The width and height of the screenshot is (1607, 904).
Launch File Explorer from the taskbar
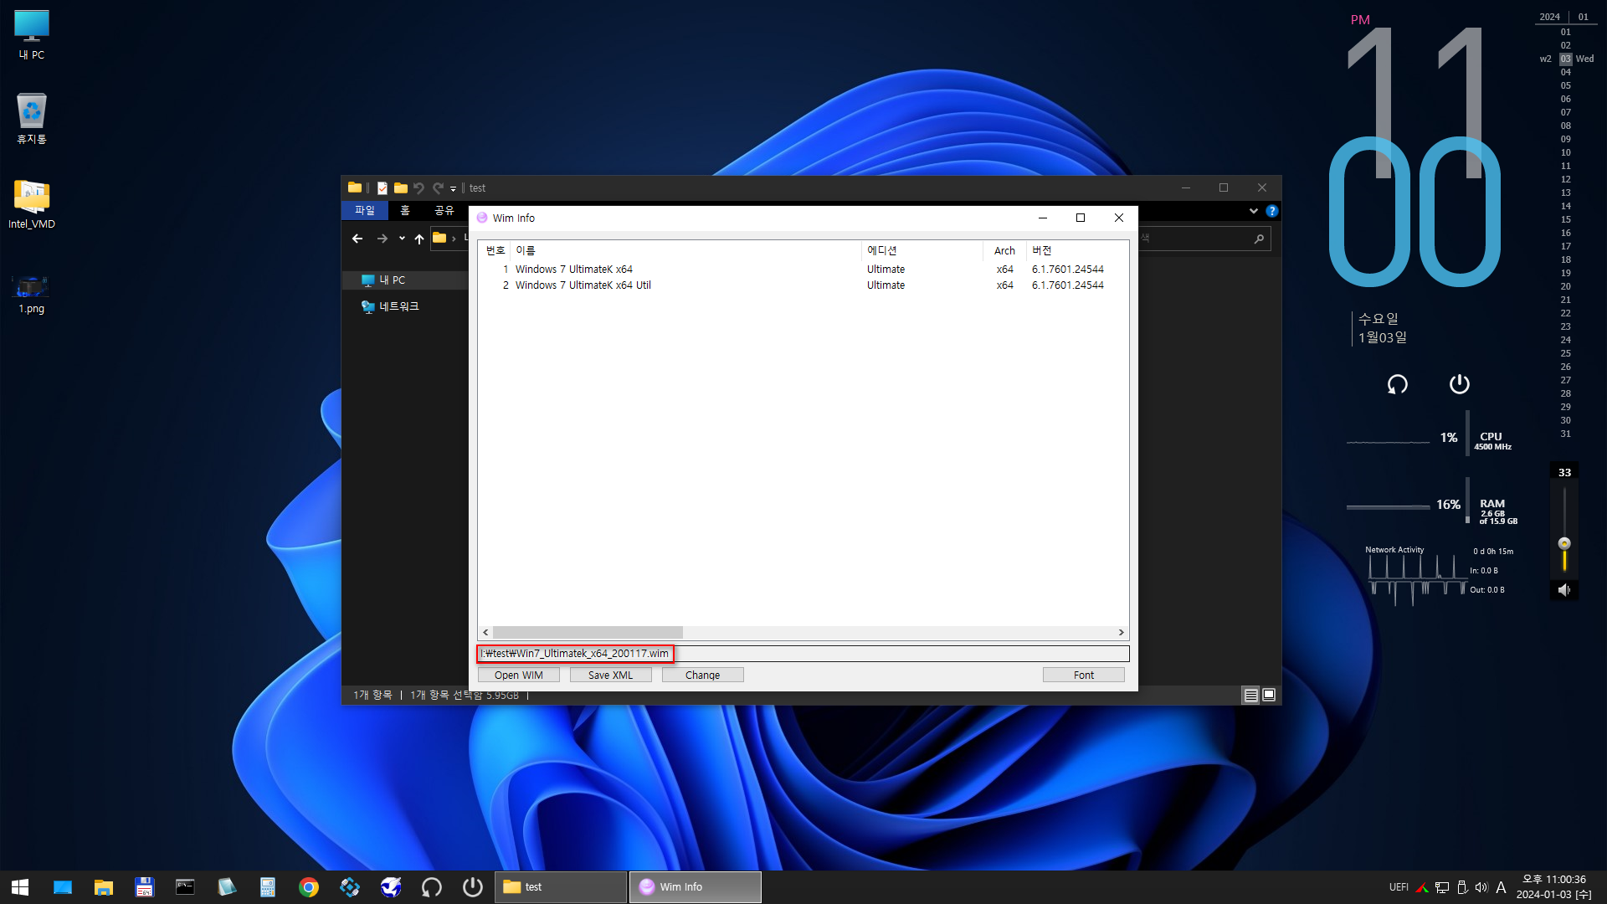pos(104,887)
